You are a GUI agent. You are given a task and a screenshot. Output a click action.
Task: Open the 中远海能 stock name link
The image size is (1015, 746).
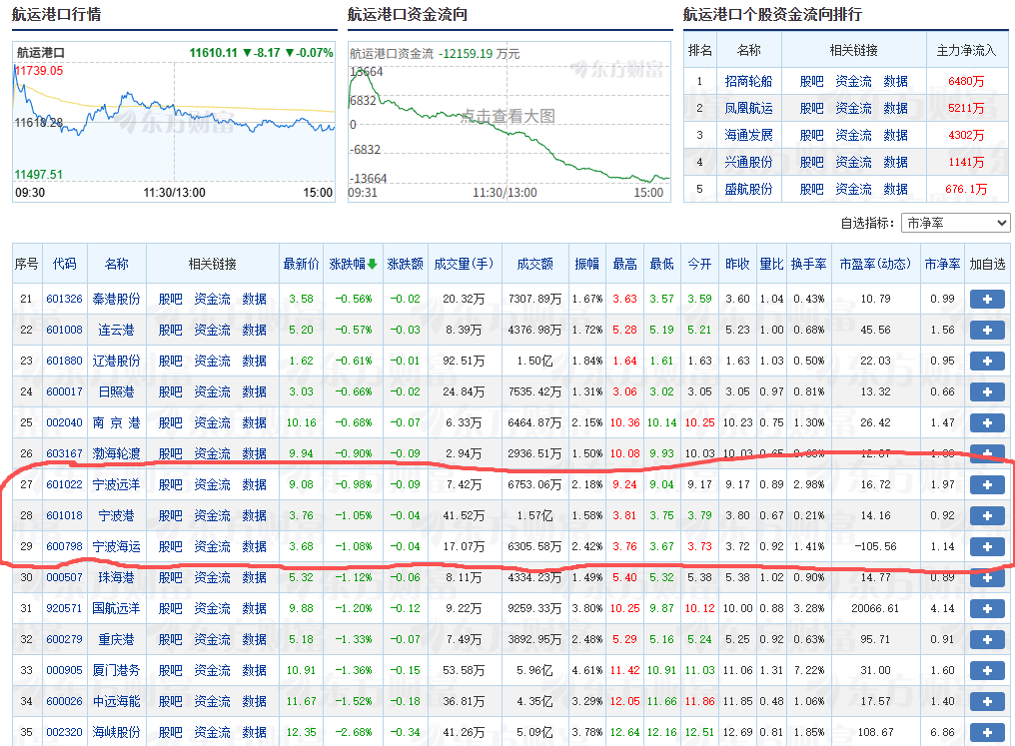coord(117,701)
